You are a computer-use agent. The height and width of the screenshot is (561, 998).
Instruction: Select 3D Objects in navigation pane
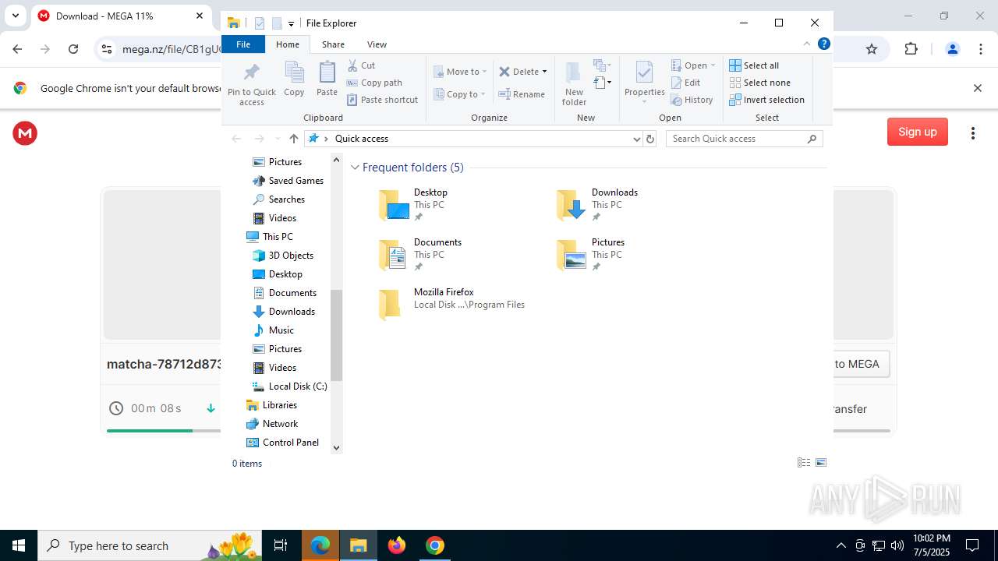283,256
